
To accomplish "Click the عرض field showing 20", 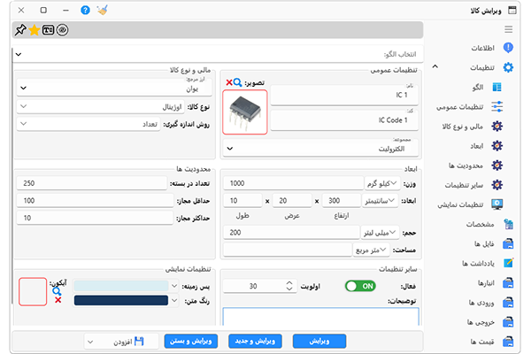I will 292,201.
